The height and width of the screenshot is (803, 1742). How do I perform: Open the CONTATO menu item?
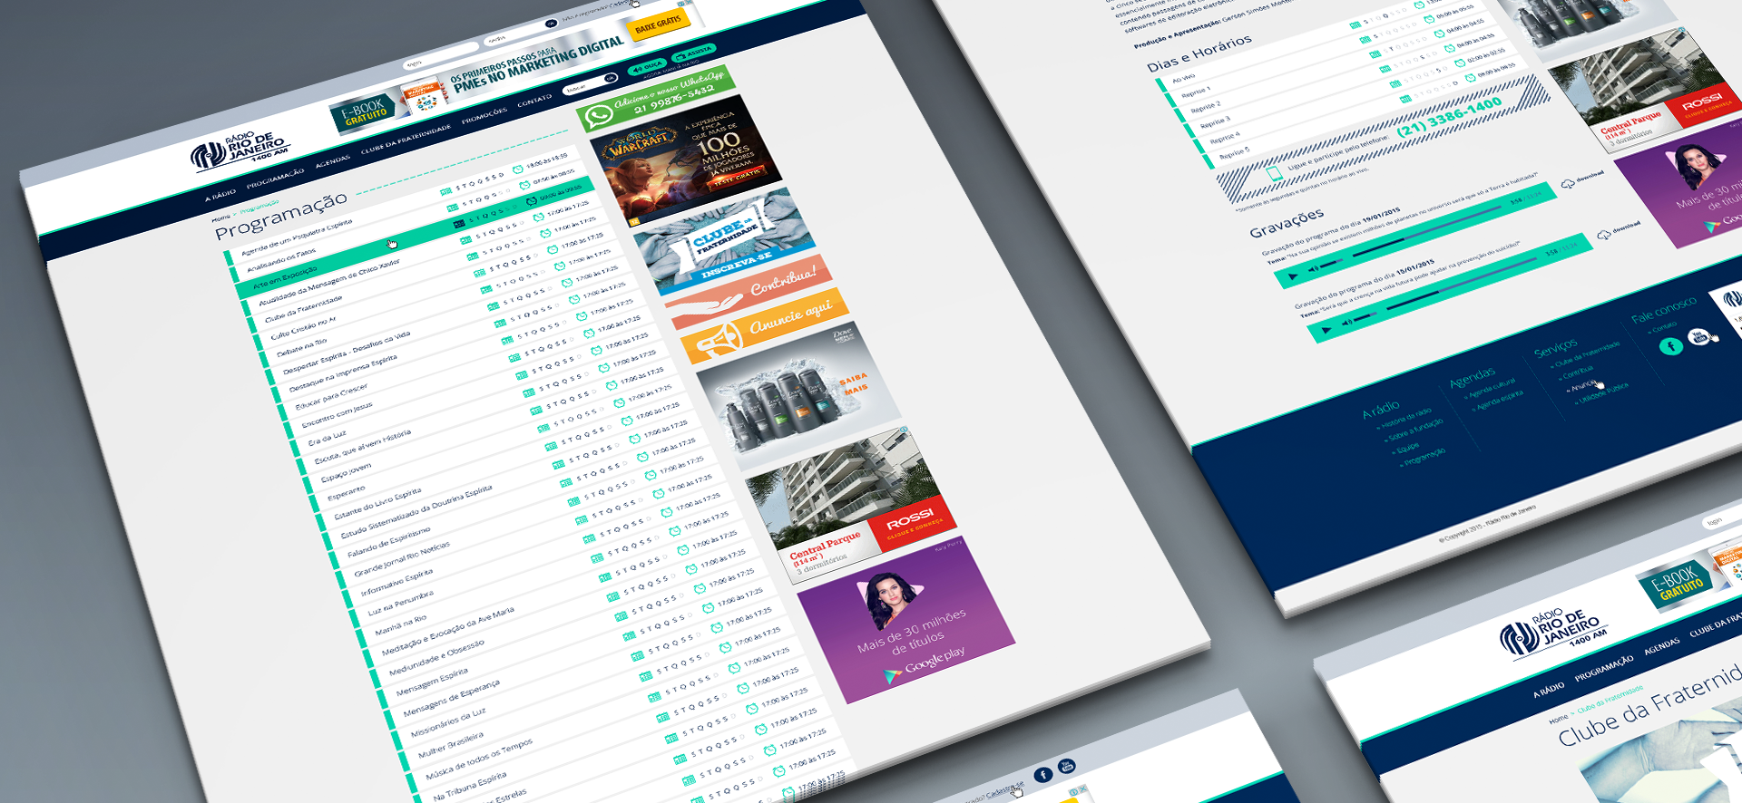point(534,102)
